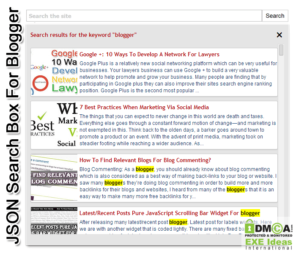Open 7 Best Practices Marketing Social Media link
This screenshot has width=296, height=254.
point(144,108)
